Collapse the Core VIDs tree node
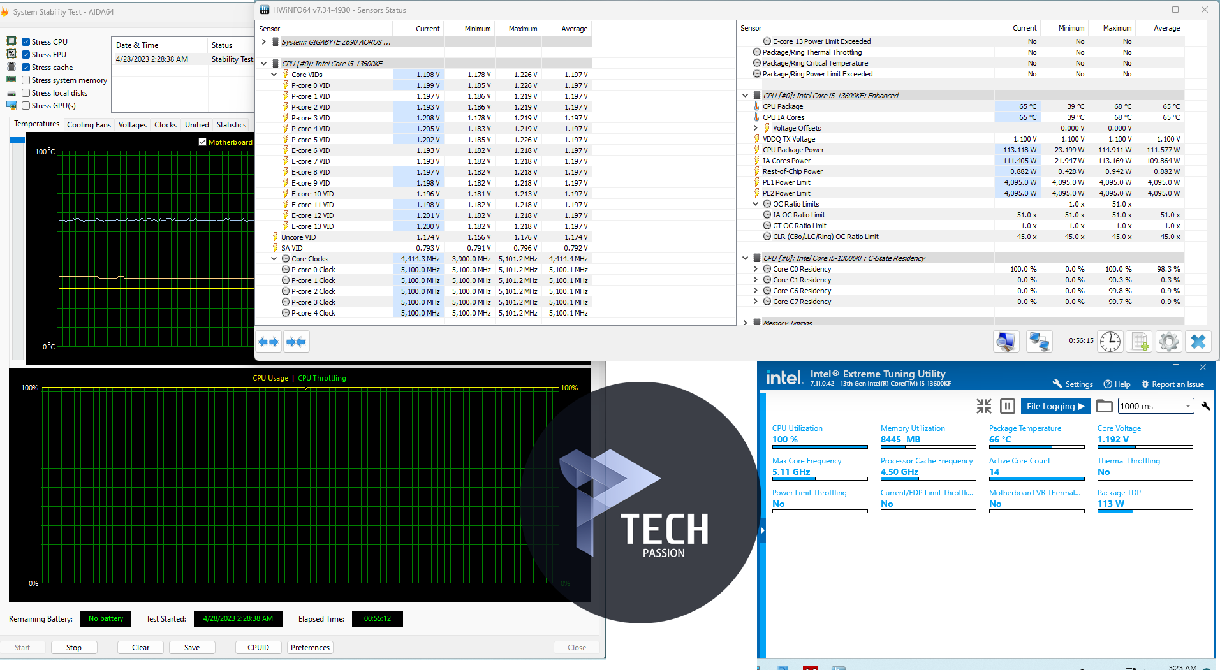The height and width of the screenshot is (670, 1220). click(274, 75)
